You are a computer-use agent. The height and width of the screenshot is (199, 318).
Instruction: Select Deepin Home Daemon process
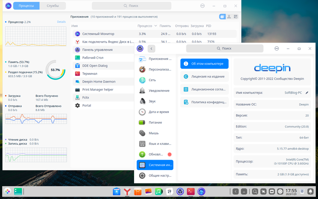pyautogui.click(x=103, y=81)
